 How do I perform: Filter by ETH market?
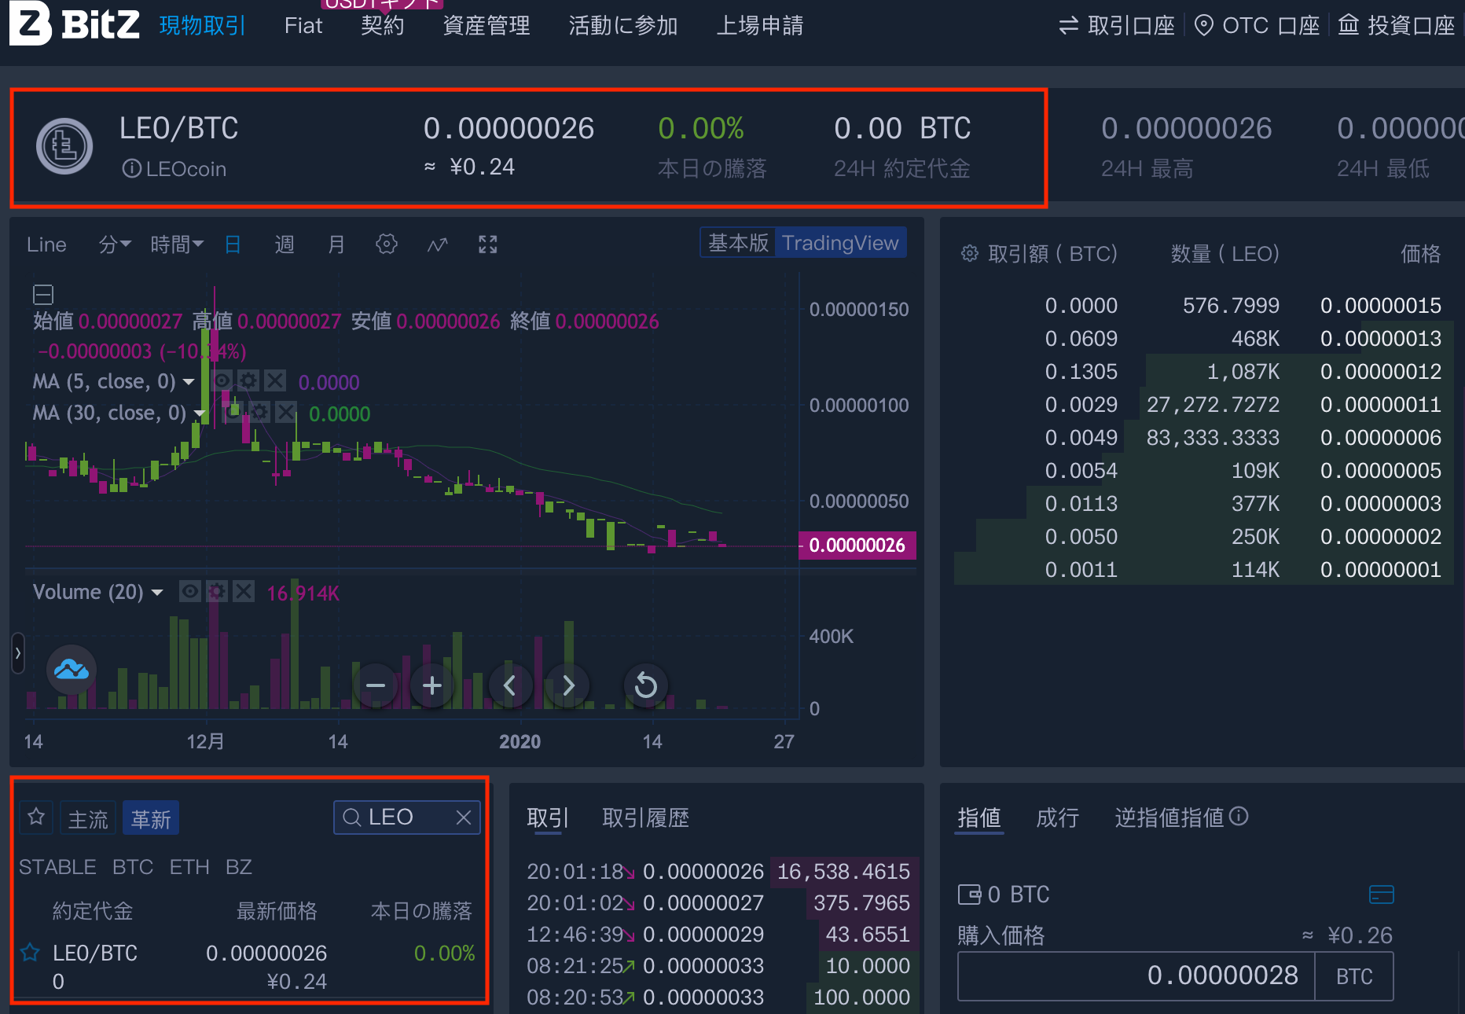coord(189,867)
